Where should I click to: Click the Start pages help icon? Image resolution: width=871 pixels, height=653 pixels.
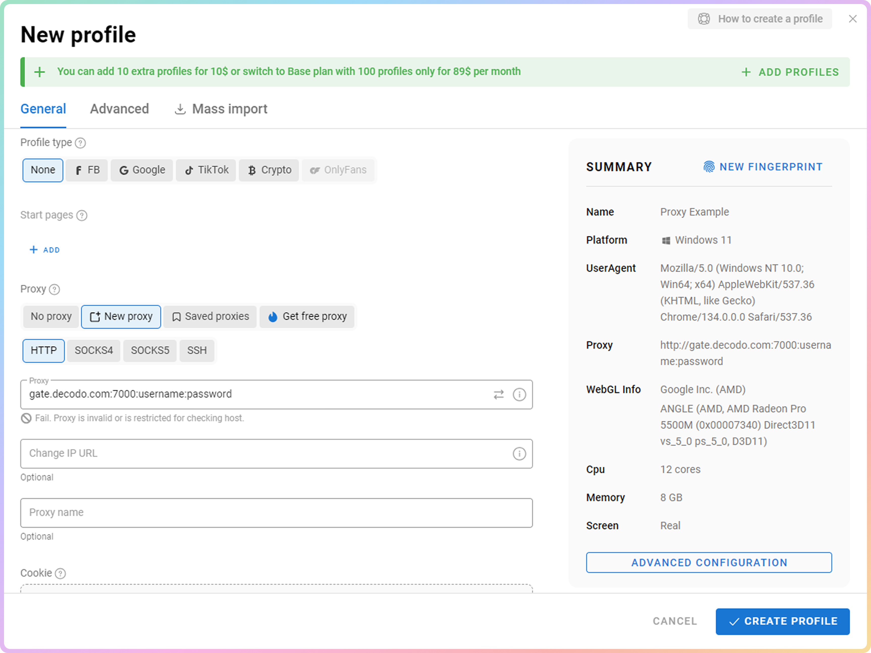(82, 215)
